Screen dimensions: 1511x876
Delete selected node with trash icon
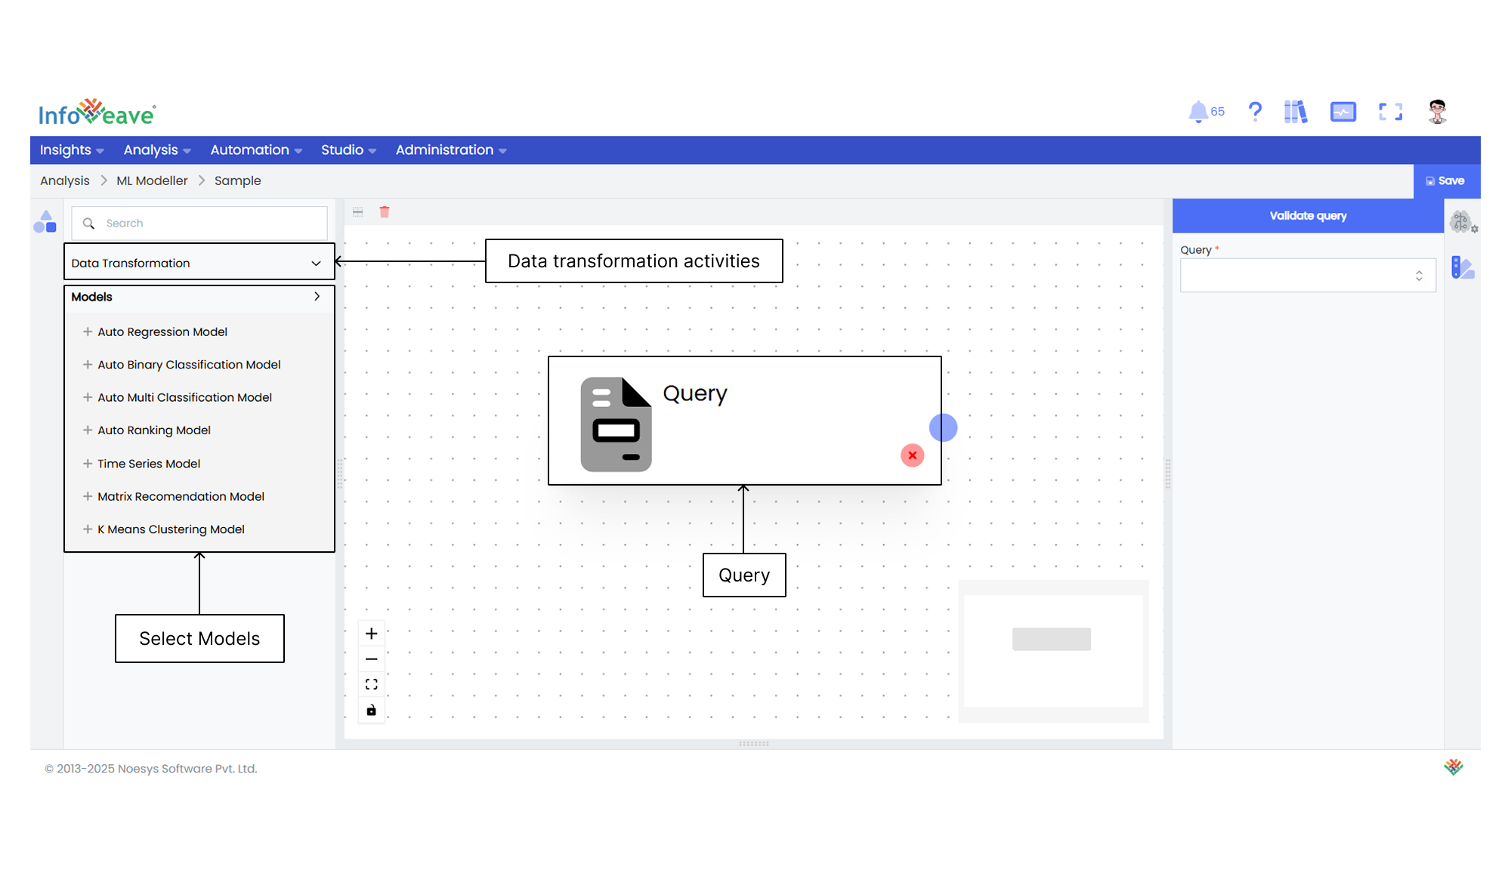pos(385,212)
